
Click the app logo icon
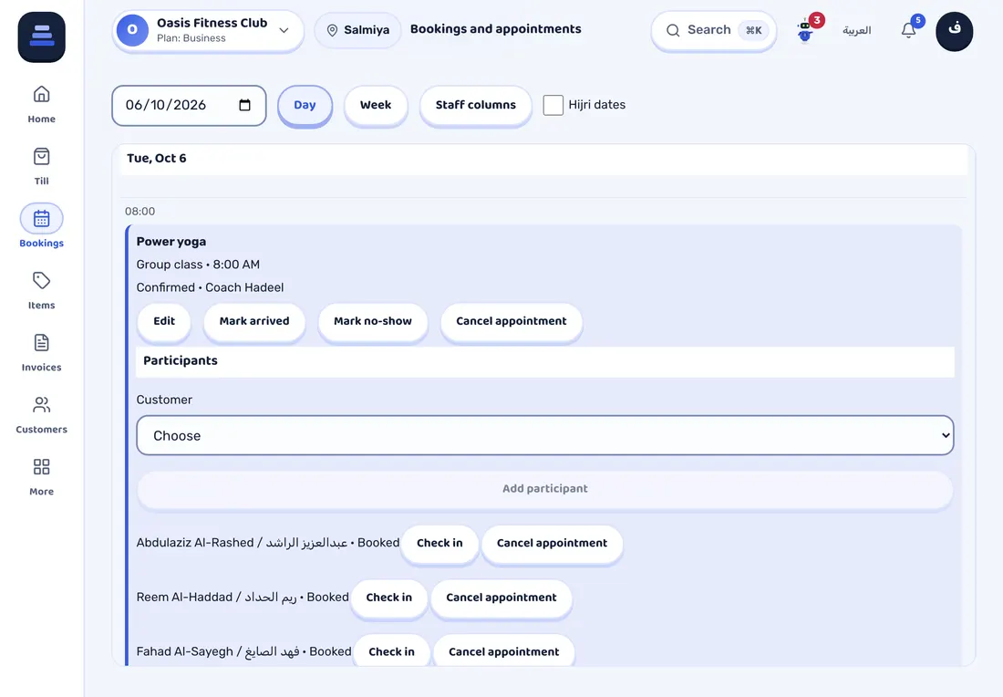[42, 37]
